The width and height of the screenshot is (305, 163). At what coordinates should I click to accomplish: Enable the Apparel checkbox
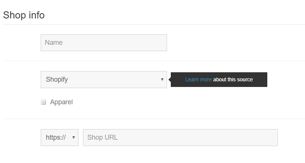coord(43,102)
